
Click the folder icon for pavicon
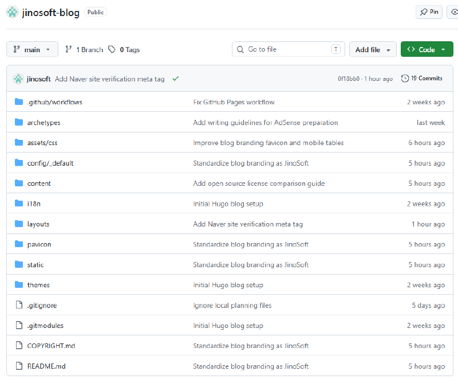pyautogui.click(x=19, y=244)
